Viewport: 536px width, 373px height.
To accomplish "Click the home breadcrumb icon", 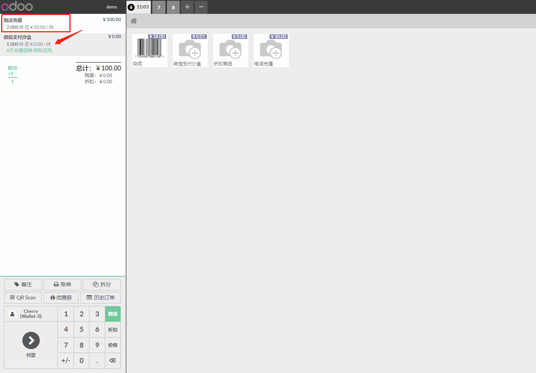I will [x=134, y=21].
